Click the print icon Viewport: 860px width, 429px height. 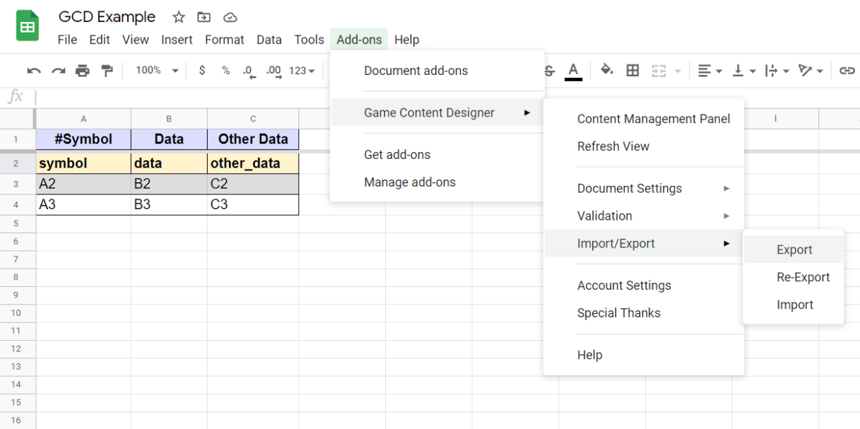click(83, 71)
